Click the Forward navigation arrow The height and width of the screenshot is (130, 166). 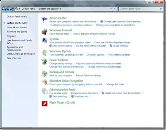(9, 9)
